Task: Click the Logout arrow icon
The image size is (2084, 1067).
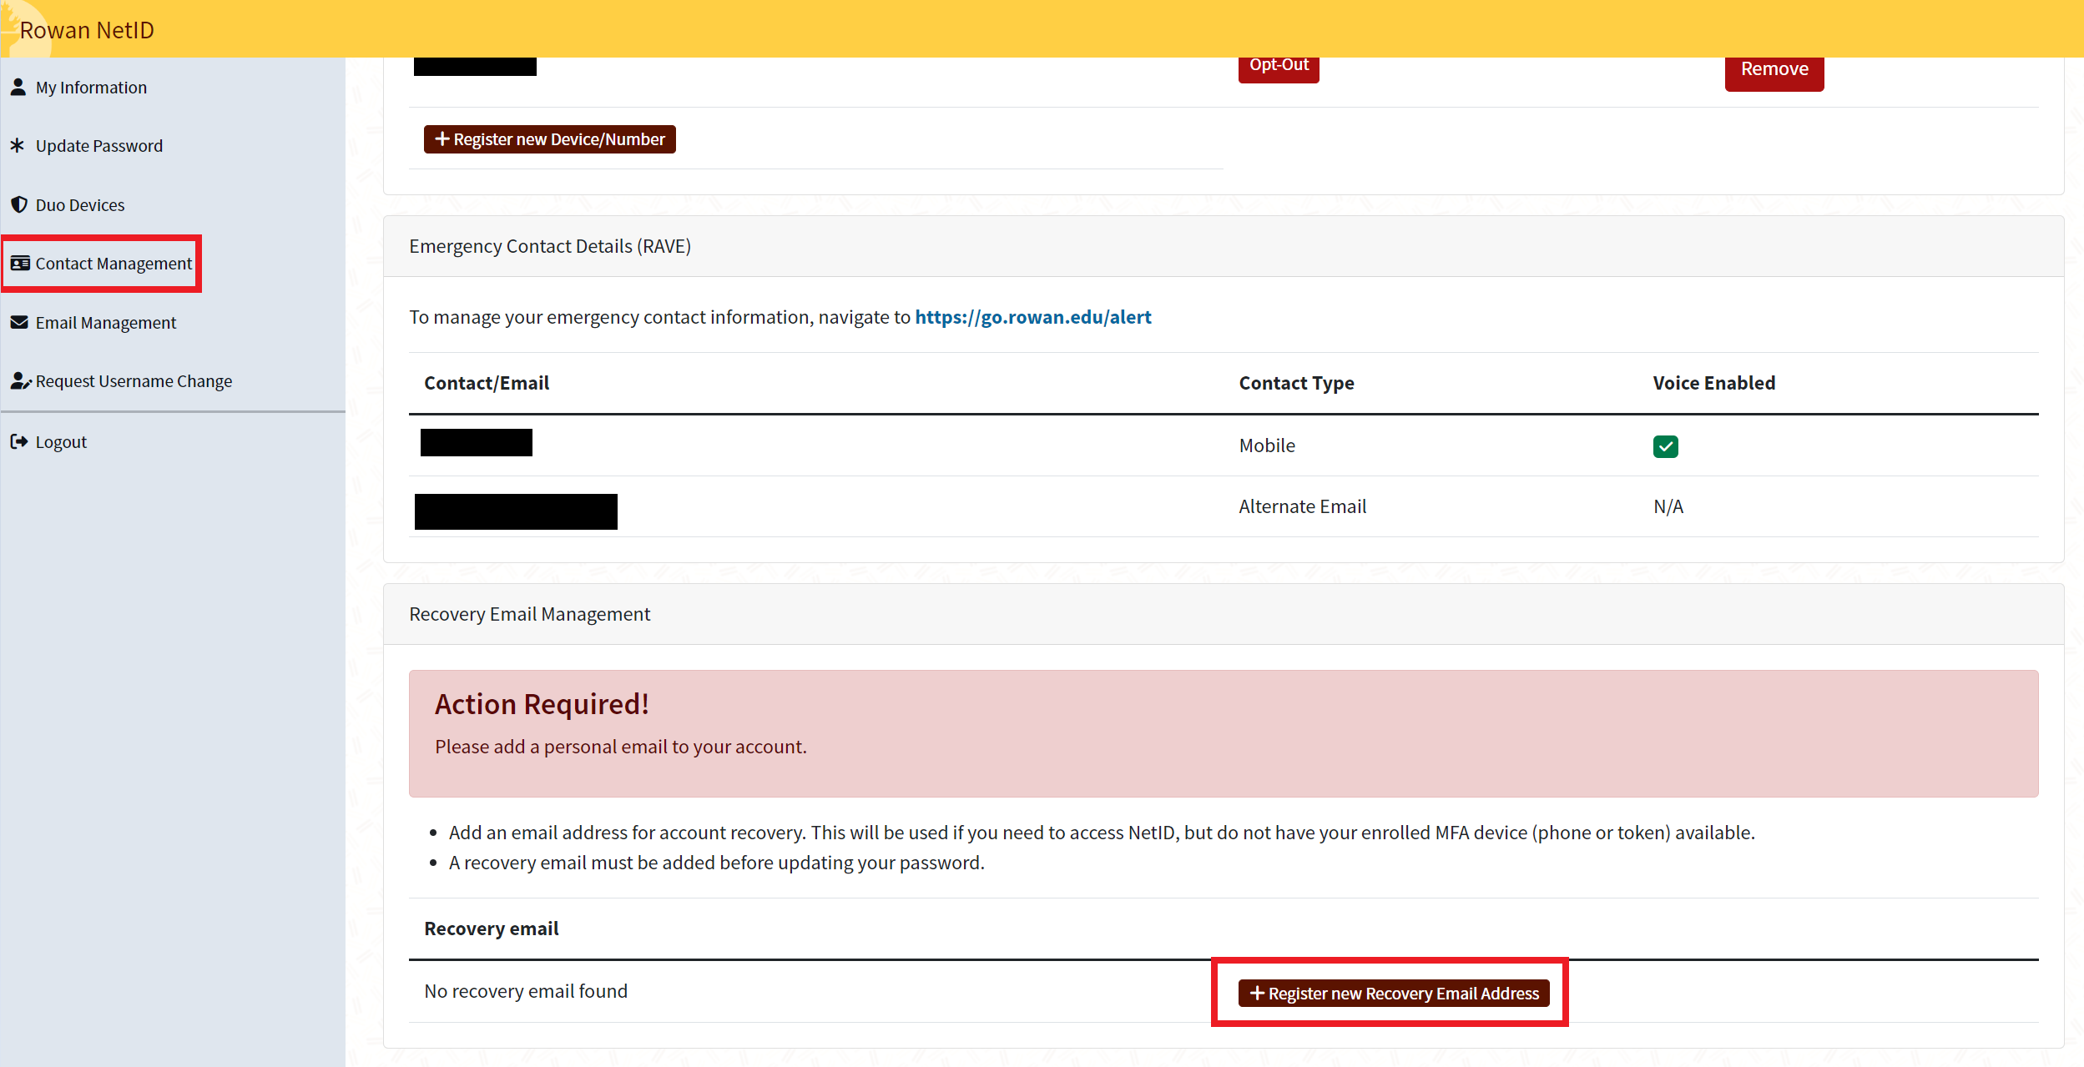Action: pos(18,441)
